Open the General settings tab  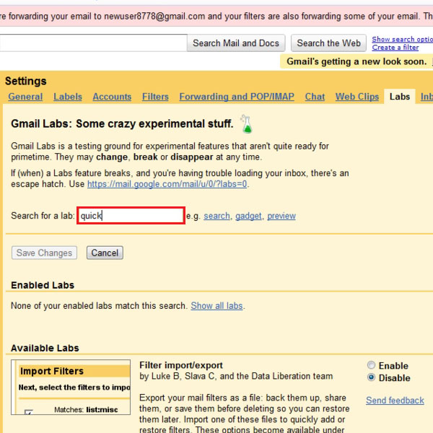pyautogui.click(x=25, y=97)
